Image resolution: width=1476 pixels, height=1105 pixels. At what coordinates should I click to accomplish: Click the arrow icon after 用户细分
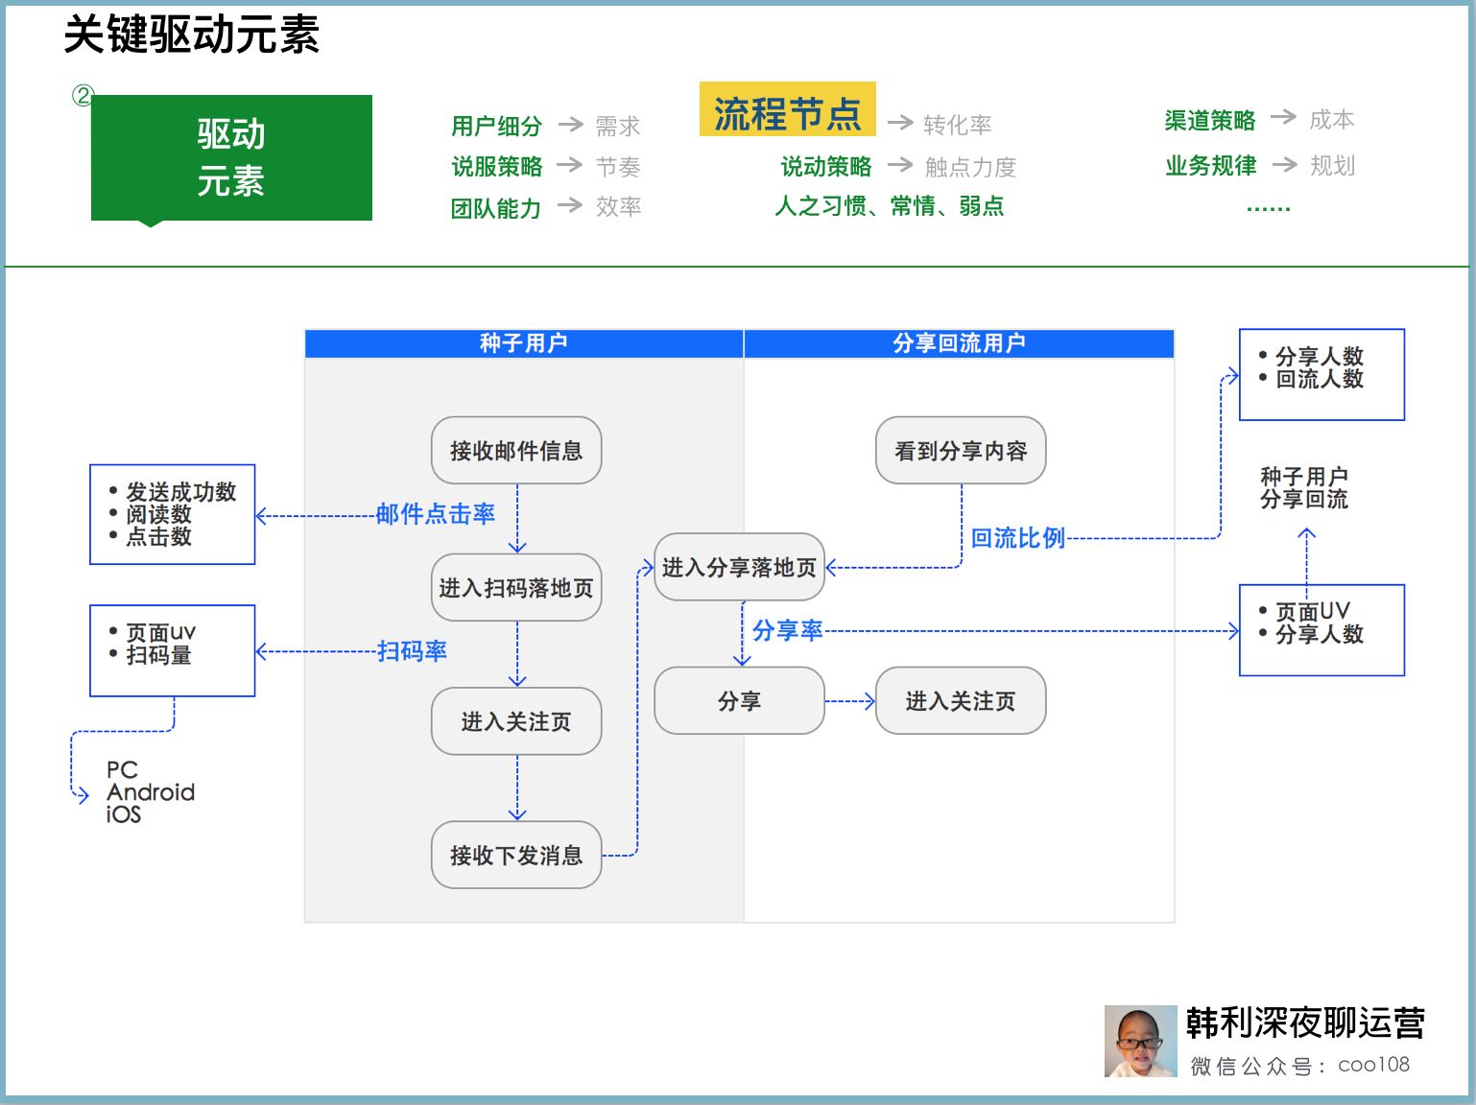click(570, 124)
